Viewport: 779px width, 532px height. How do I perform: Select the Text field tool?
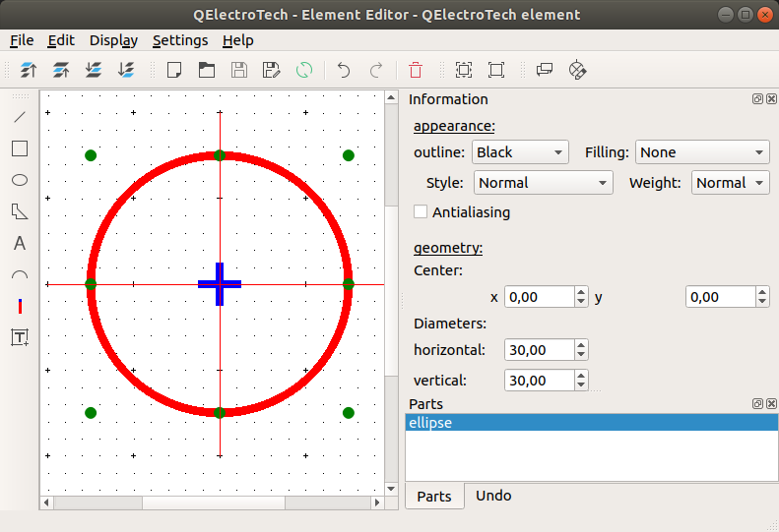tap(20, 337)
